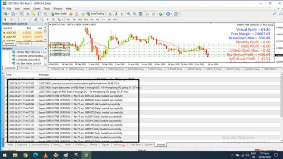Select the vertical line drawing tool
Viewport: 283px width, 159px height.
click(19, 19)
